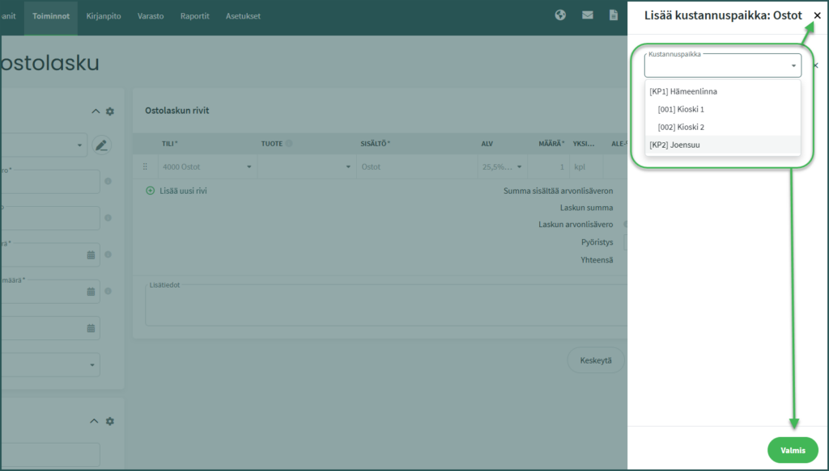Click the document icon in top bar

pos(614,15)
